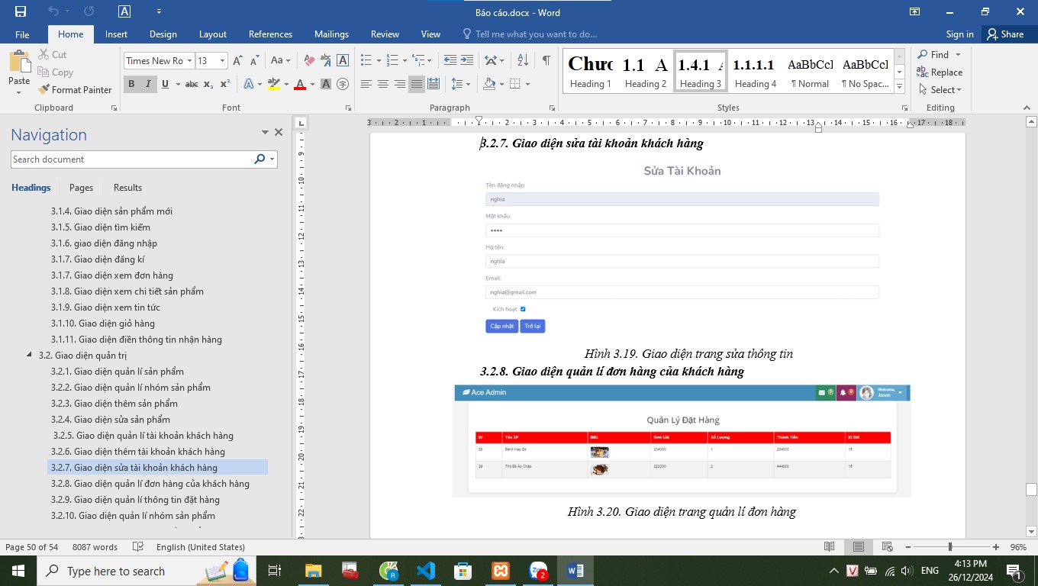Click the Sort icon
Screen dimensions: 1038x586
click(x=523, y=60)
